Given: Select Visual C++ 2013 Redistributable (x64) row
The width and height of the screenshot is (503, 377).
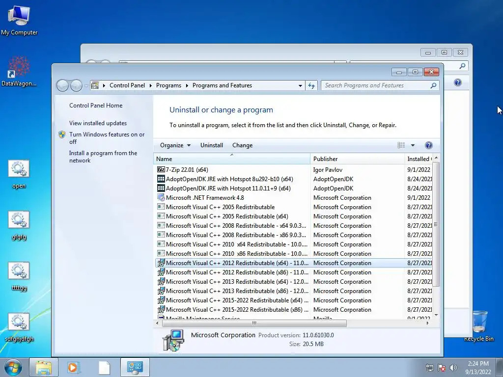Looking at the screenshot, I should point(293,281).
